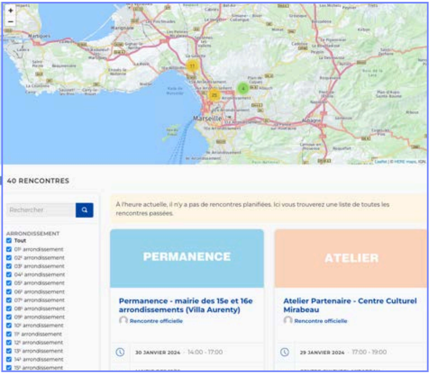Viewport: 429px width, 373px height.
Task: Click the map zoom out minus icon
Action: (x=11, y=21)
